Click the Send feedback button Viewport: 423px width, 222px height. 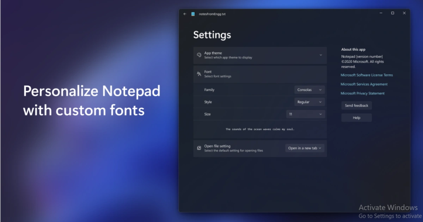pyautogui.click(x=356, y=105)
